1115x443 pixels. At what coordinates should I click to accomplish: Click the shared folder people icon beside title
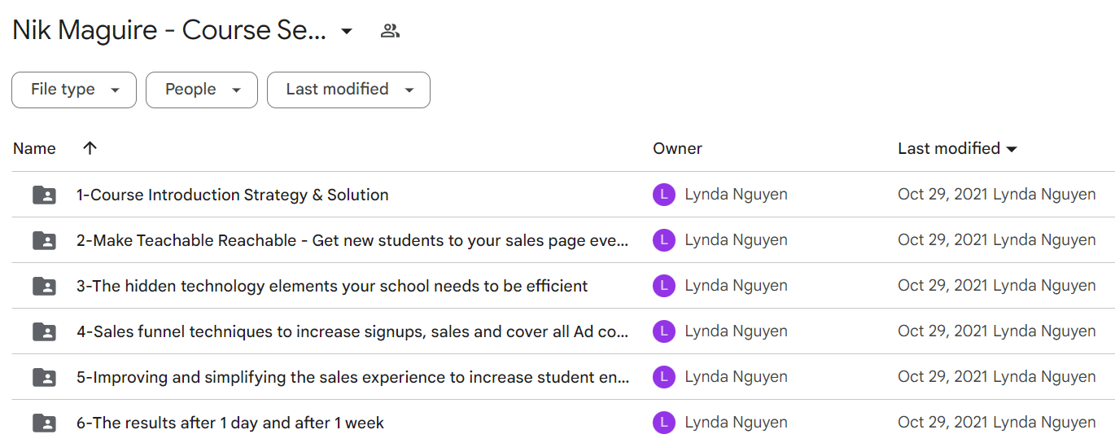click(x=390, y=31)
